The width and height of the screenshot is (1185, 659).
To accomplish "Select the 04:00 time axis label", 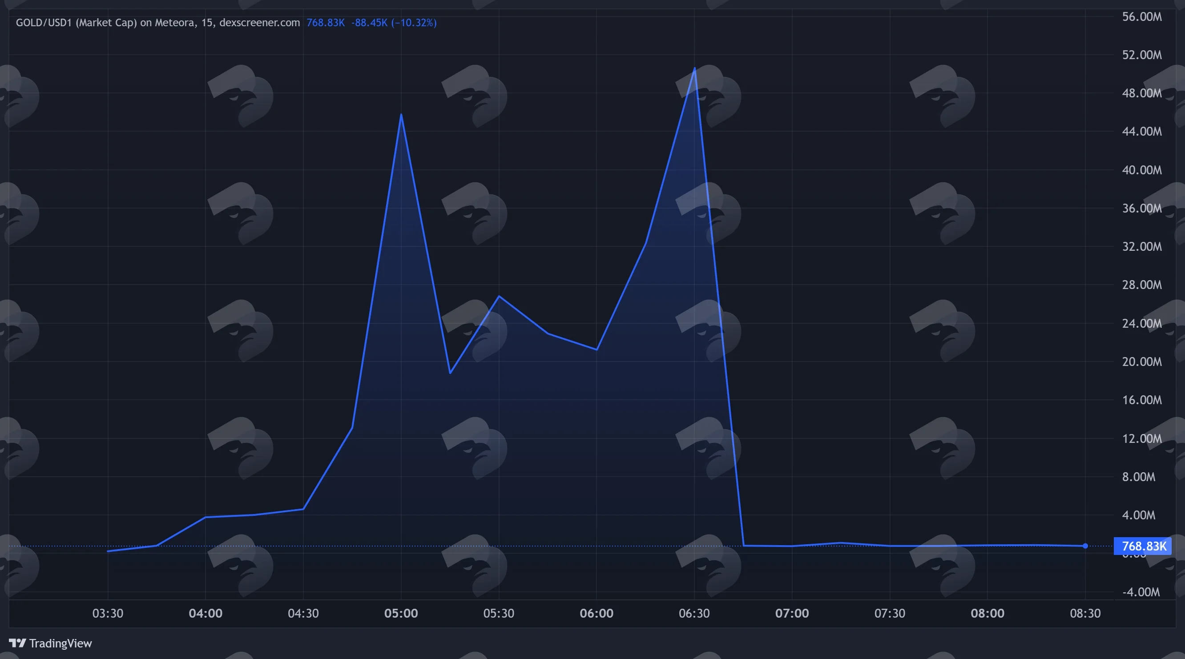I will coord(206,614).
